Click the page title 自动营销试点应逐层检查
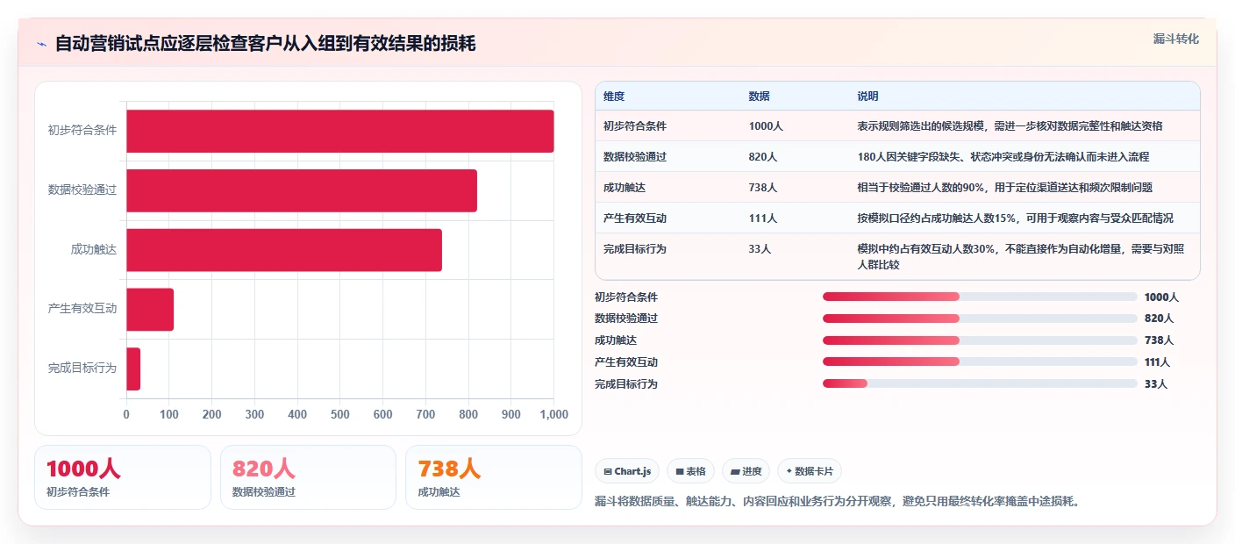The width and height of the screenshot is (1235, 544). (266, 43)
